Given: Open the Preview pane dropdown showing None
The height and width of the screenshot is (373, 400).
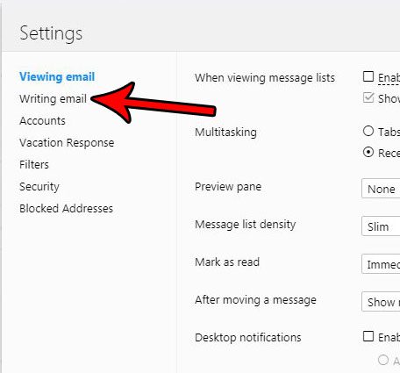Looking at the screenshot, I should (x=381, y=189).
